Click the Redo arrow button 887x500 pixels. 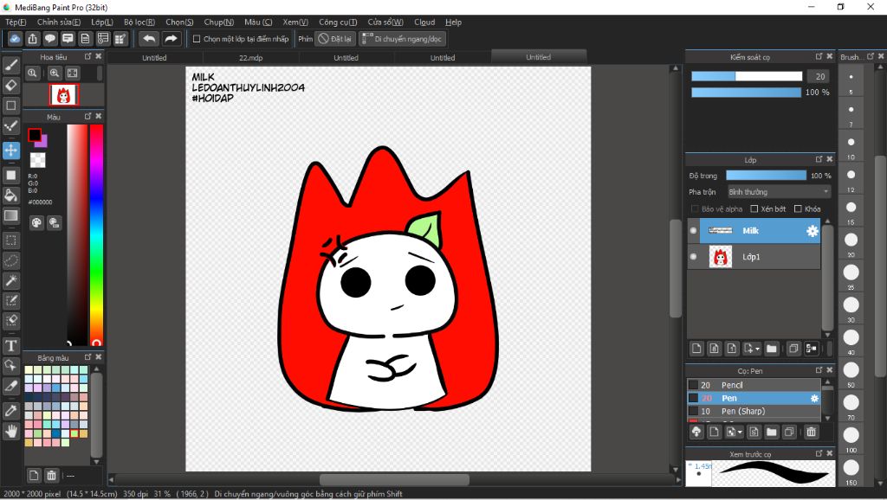(171, 39)
